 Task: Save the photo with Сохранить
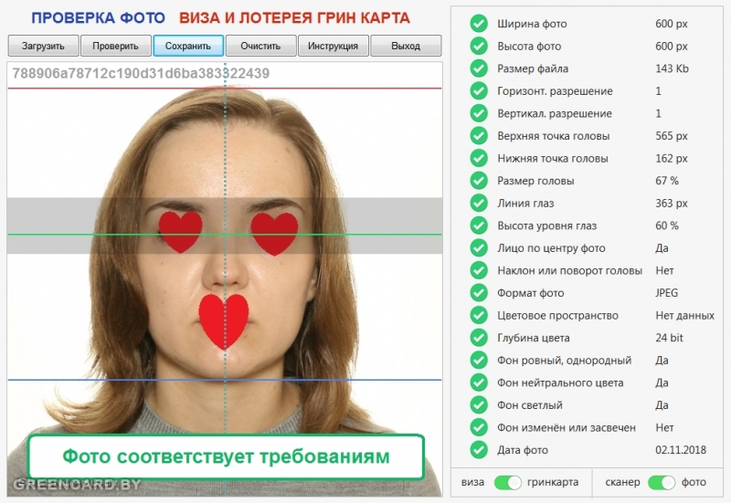click(188, 47)
